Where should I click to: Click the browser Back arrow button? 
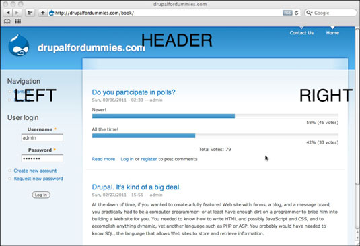[8, 13]
